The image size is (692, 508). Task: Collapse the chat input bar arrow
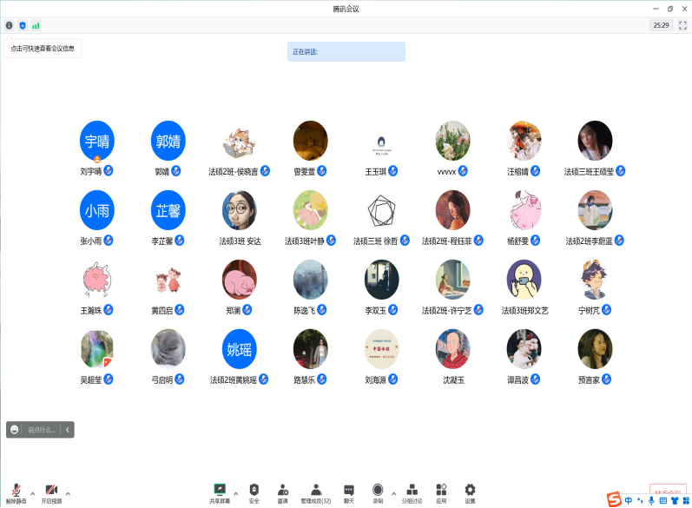point(68,429)
